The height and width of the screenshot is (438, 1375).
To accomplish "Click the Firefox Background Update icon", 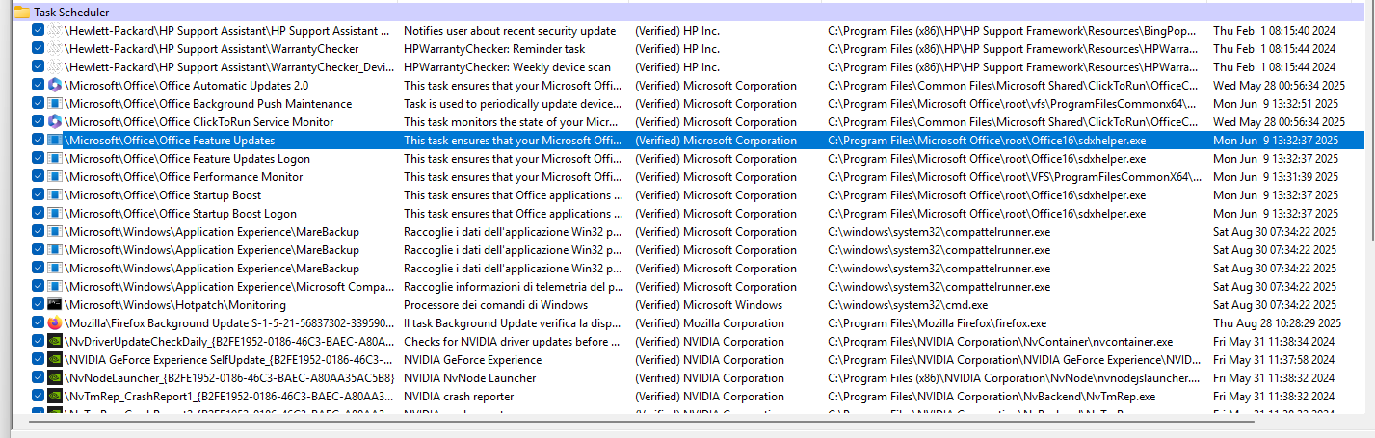I will click(55, 323).
